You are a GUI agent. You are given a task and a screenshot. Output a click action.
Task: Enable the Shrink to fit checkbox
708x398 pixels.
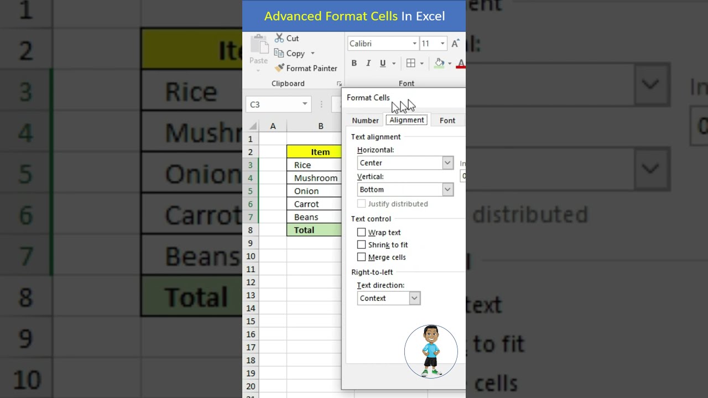(362, 244)
